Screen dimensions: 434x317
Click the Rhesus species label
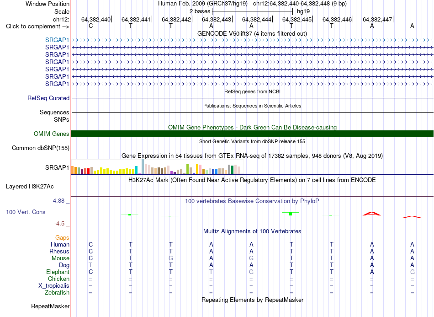[59, 251]
